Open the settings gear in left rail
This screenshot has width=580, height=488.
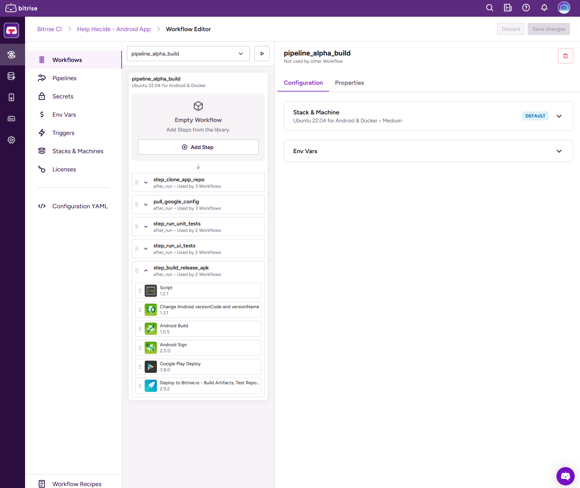tap(11, 140)
